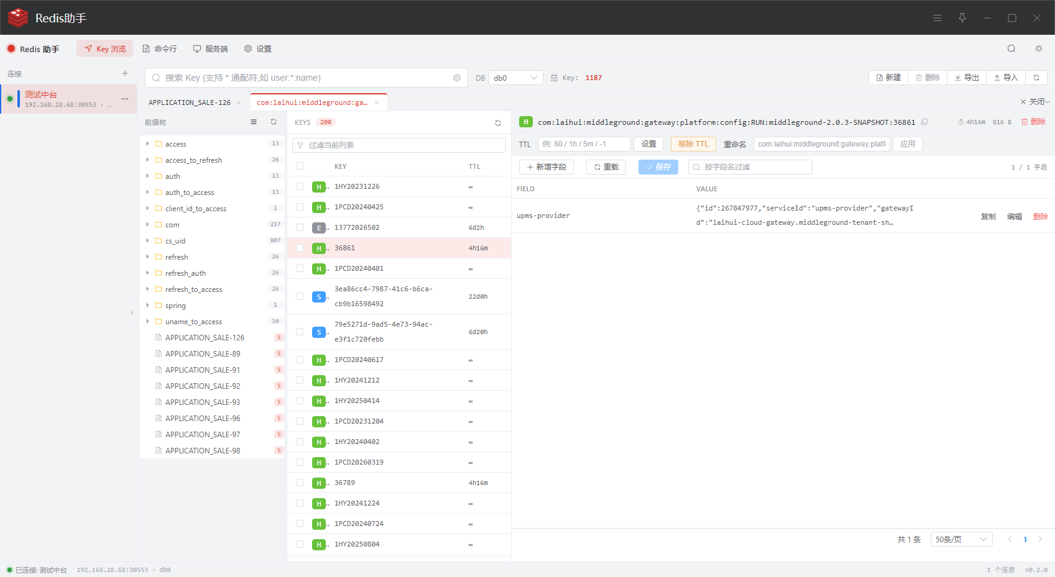Click the string type badge for 3ea86cc4 key
This screenshot has width=1055, height=577.
pos(319,297)
